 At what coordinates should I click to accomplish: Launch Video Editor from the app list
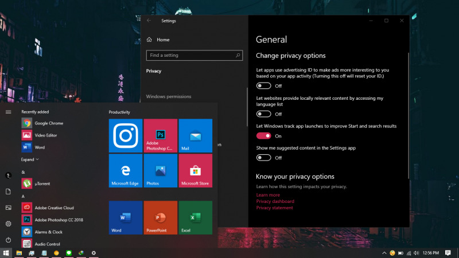[x=39, y=135]
